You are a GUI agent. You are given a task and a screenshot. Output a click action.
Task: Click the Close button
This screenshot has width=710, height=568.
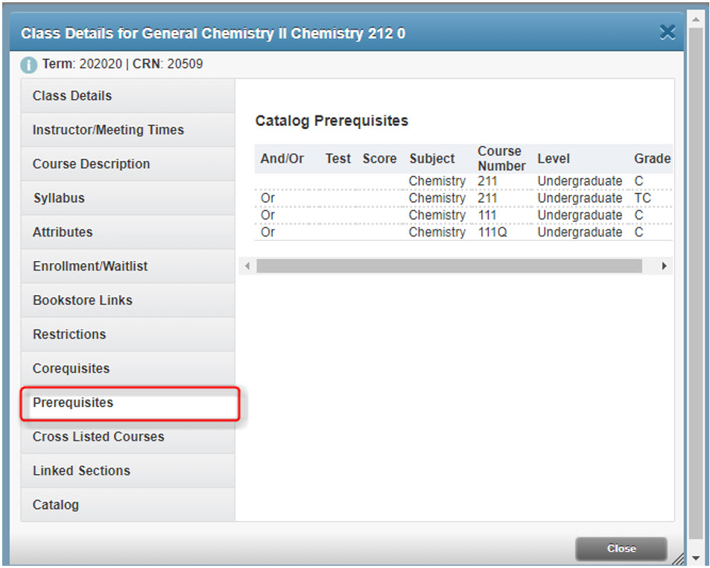[x=621, y=548]
